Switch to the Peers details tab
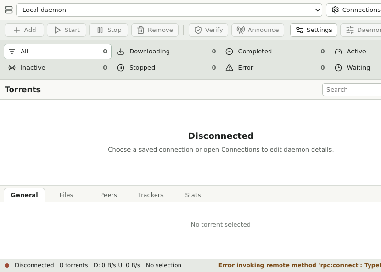Viewport: 381px width, 272px height. pyautogui.click(x=109, y=195)
